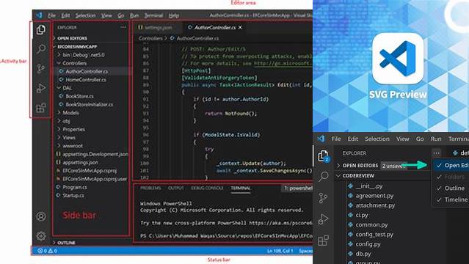Click JSON braces icon beside appsettings.json

(x=58, y=162)
